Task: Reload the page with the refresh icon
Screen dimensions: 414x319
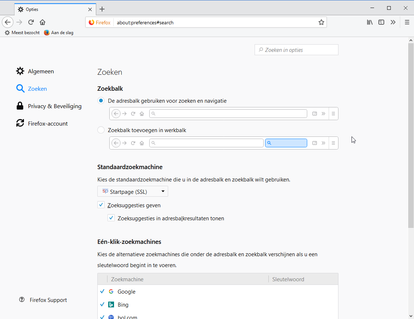Action: coord(31,22)
